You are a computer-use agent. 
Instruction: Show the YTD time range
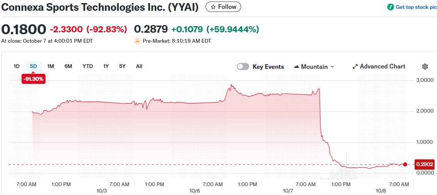(88, 66)
